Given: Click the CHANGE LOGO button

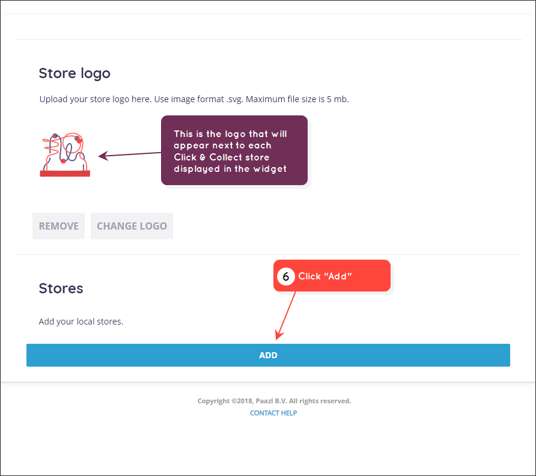Looking at the screenshot, I should pos(132,226).
